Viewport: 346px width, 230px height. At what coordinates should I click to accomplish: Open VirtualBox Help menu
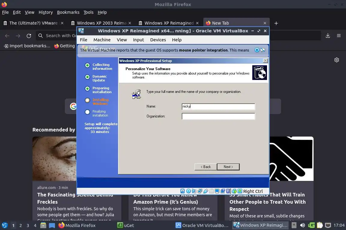[177, 40]
